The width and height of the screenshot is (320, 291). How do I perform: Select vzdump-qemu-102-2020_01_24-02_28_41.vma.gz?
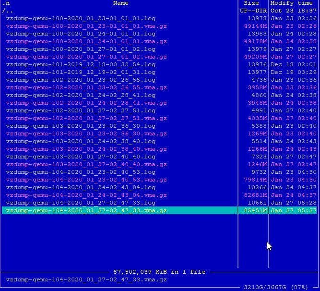point(86,103)
